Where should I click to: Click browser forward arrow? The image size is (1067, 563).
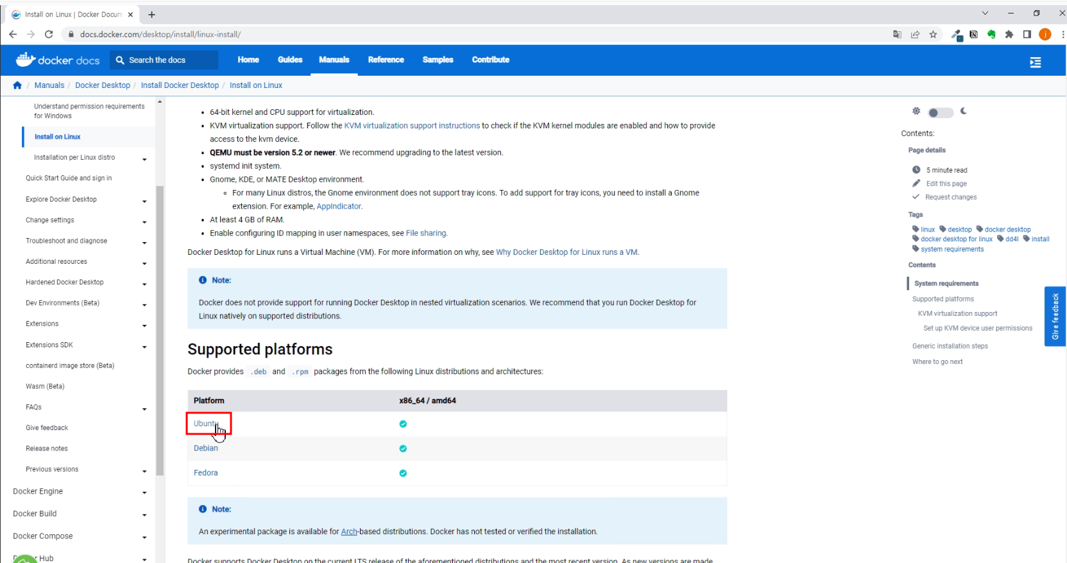pos(31,34)
